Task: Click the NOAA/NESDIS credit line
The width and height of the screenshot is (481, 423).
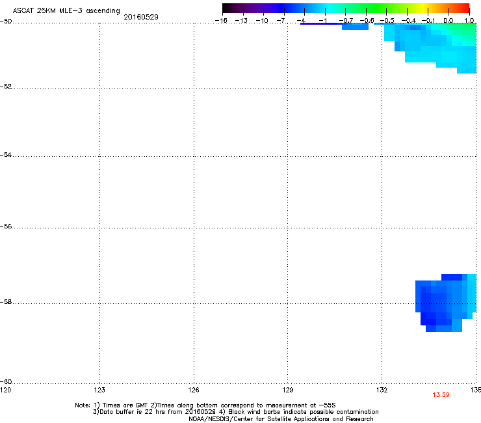Action: click(x=281, y=419)
